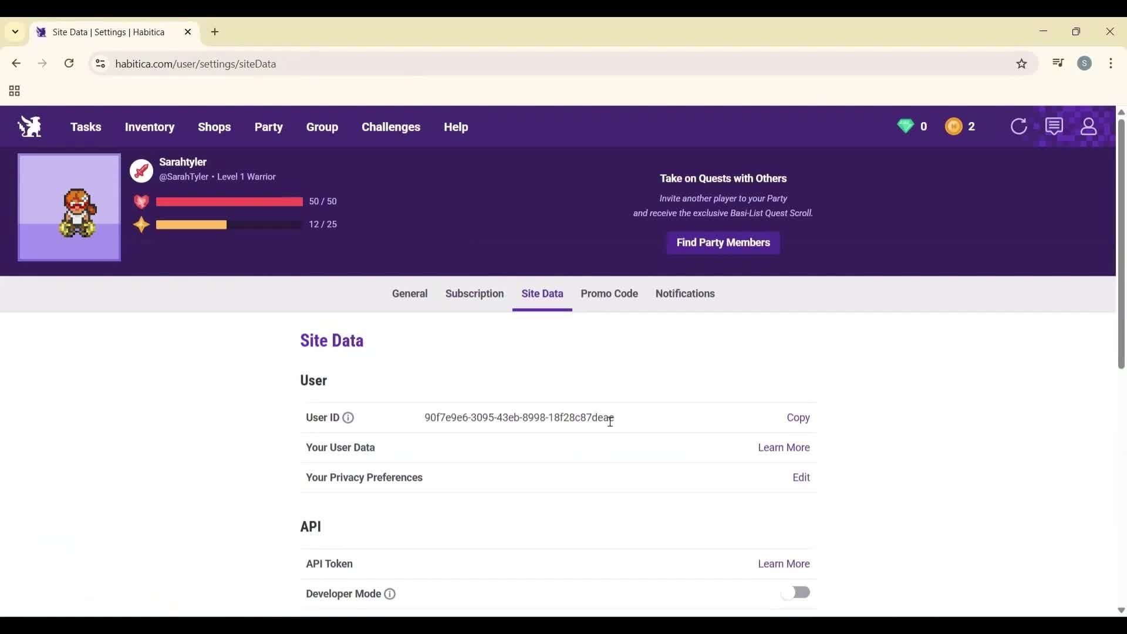Click the avatar thumbnail image
Image resolution: width=1127 pixels, height=634 pixels.
[69, 207]
